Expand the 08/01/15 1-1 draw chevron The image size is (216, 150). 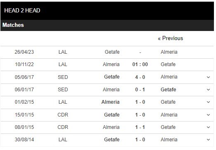208,127
